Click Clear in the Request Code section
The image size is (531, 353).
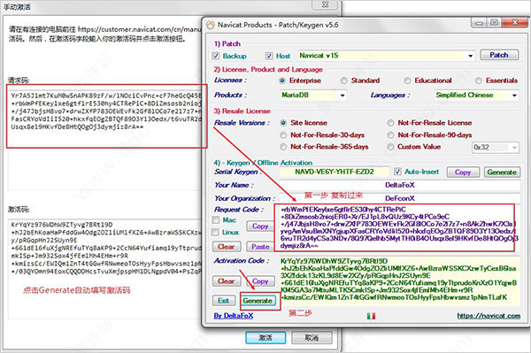coord(227,247)
